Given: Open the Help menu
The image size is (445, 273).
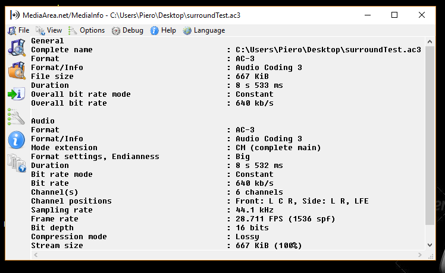Looking at the screenshot, I should (163, 30).
